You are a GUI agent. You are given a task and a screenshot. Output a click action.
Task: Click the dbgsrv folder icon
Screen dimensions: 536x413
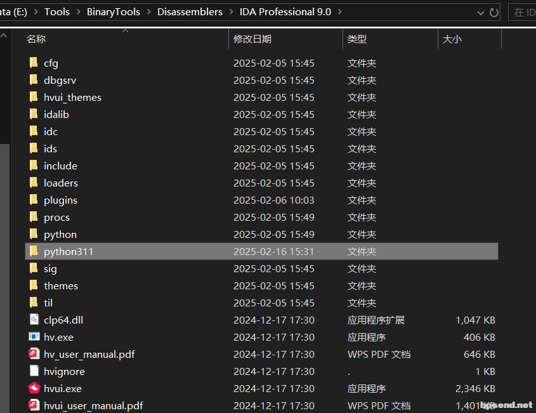pos(34,80)
